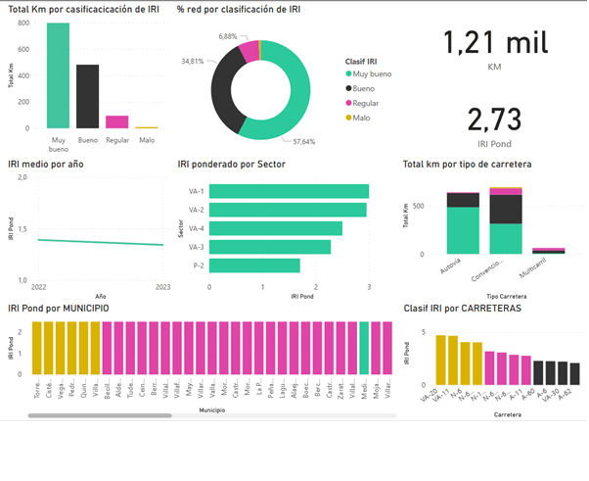Click the pink 'Regular' bar in Total Km chart
This screenshot has width=589, height=481.
pos(117,121)
